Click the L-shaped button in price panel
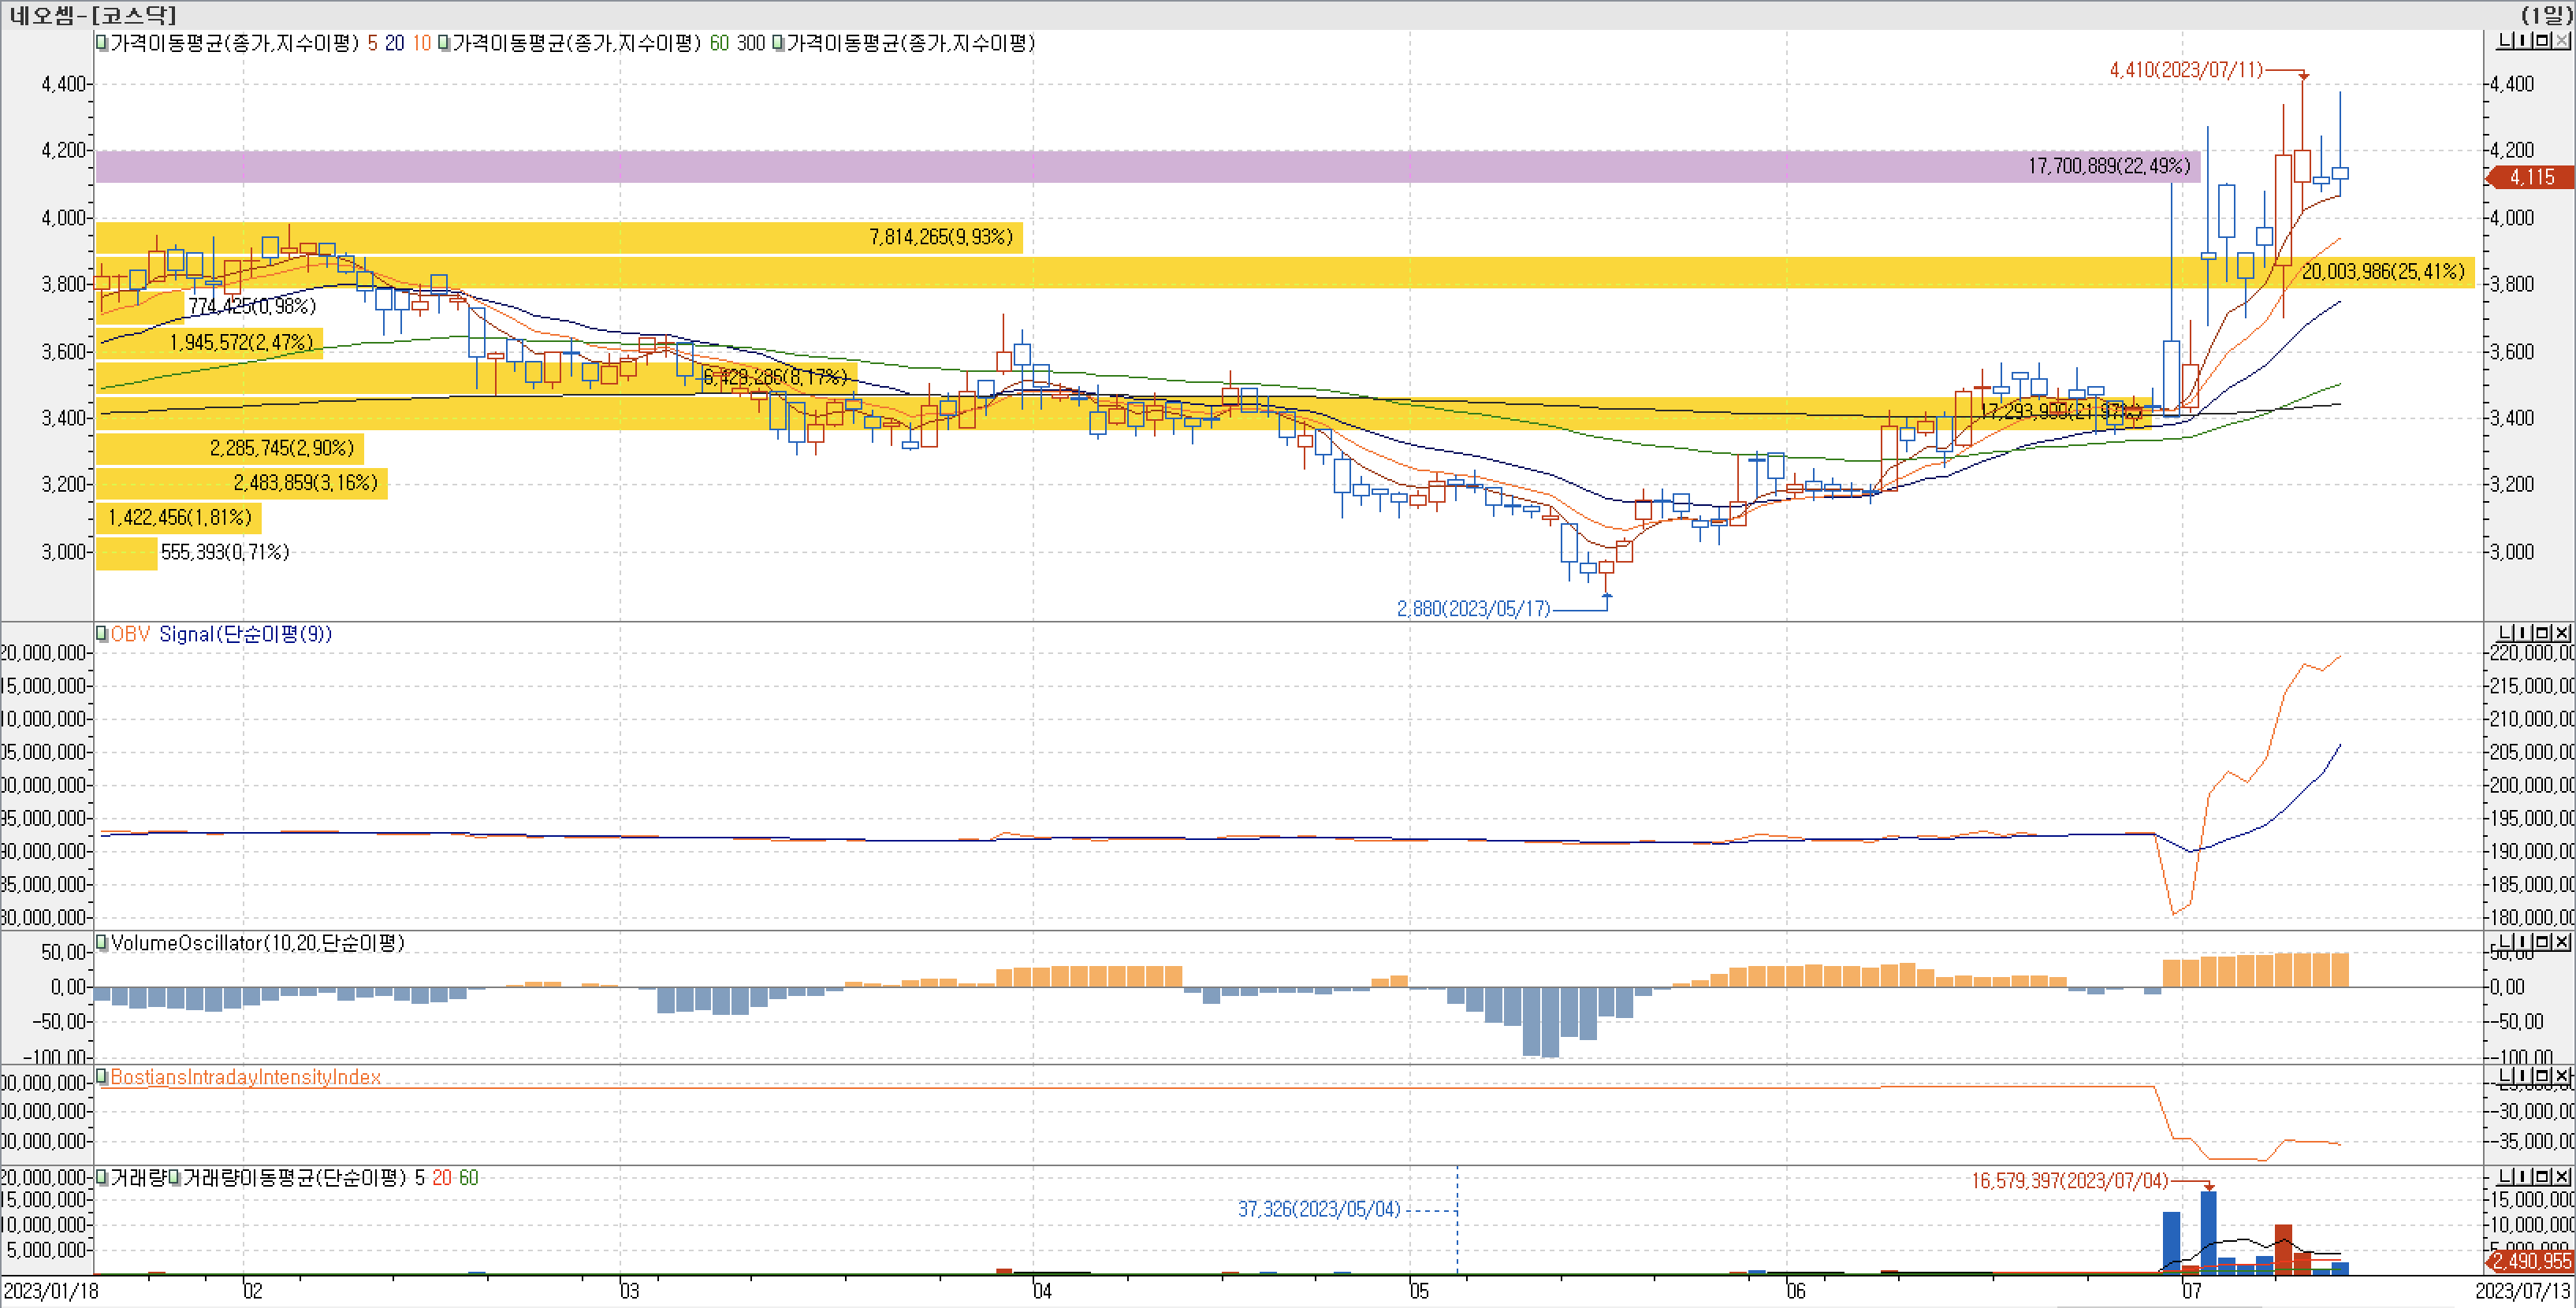The image size is (2576, 1308). tap(2506, 41)
